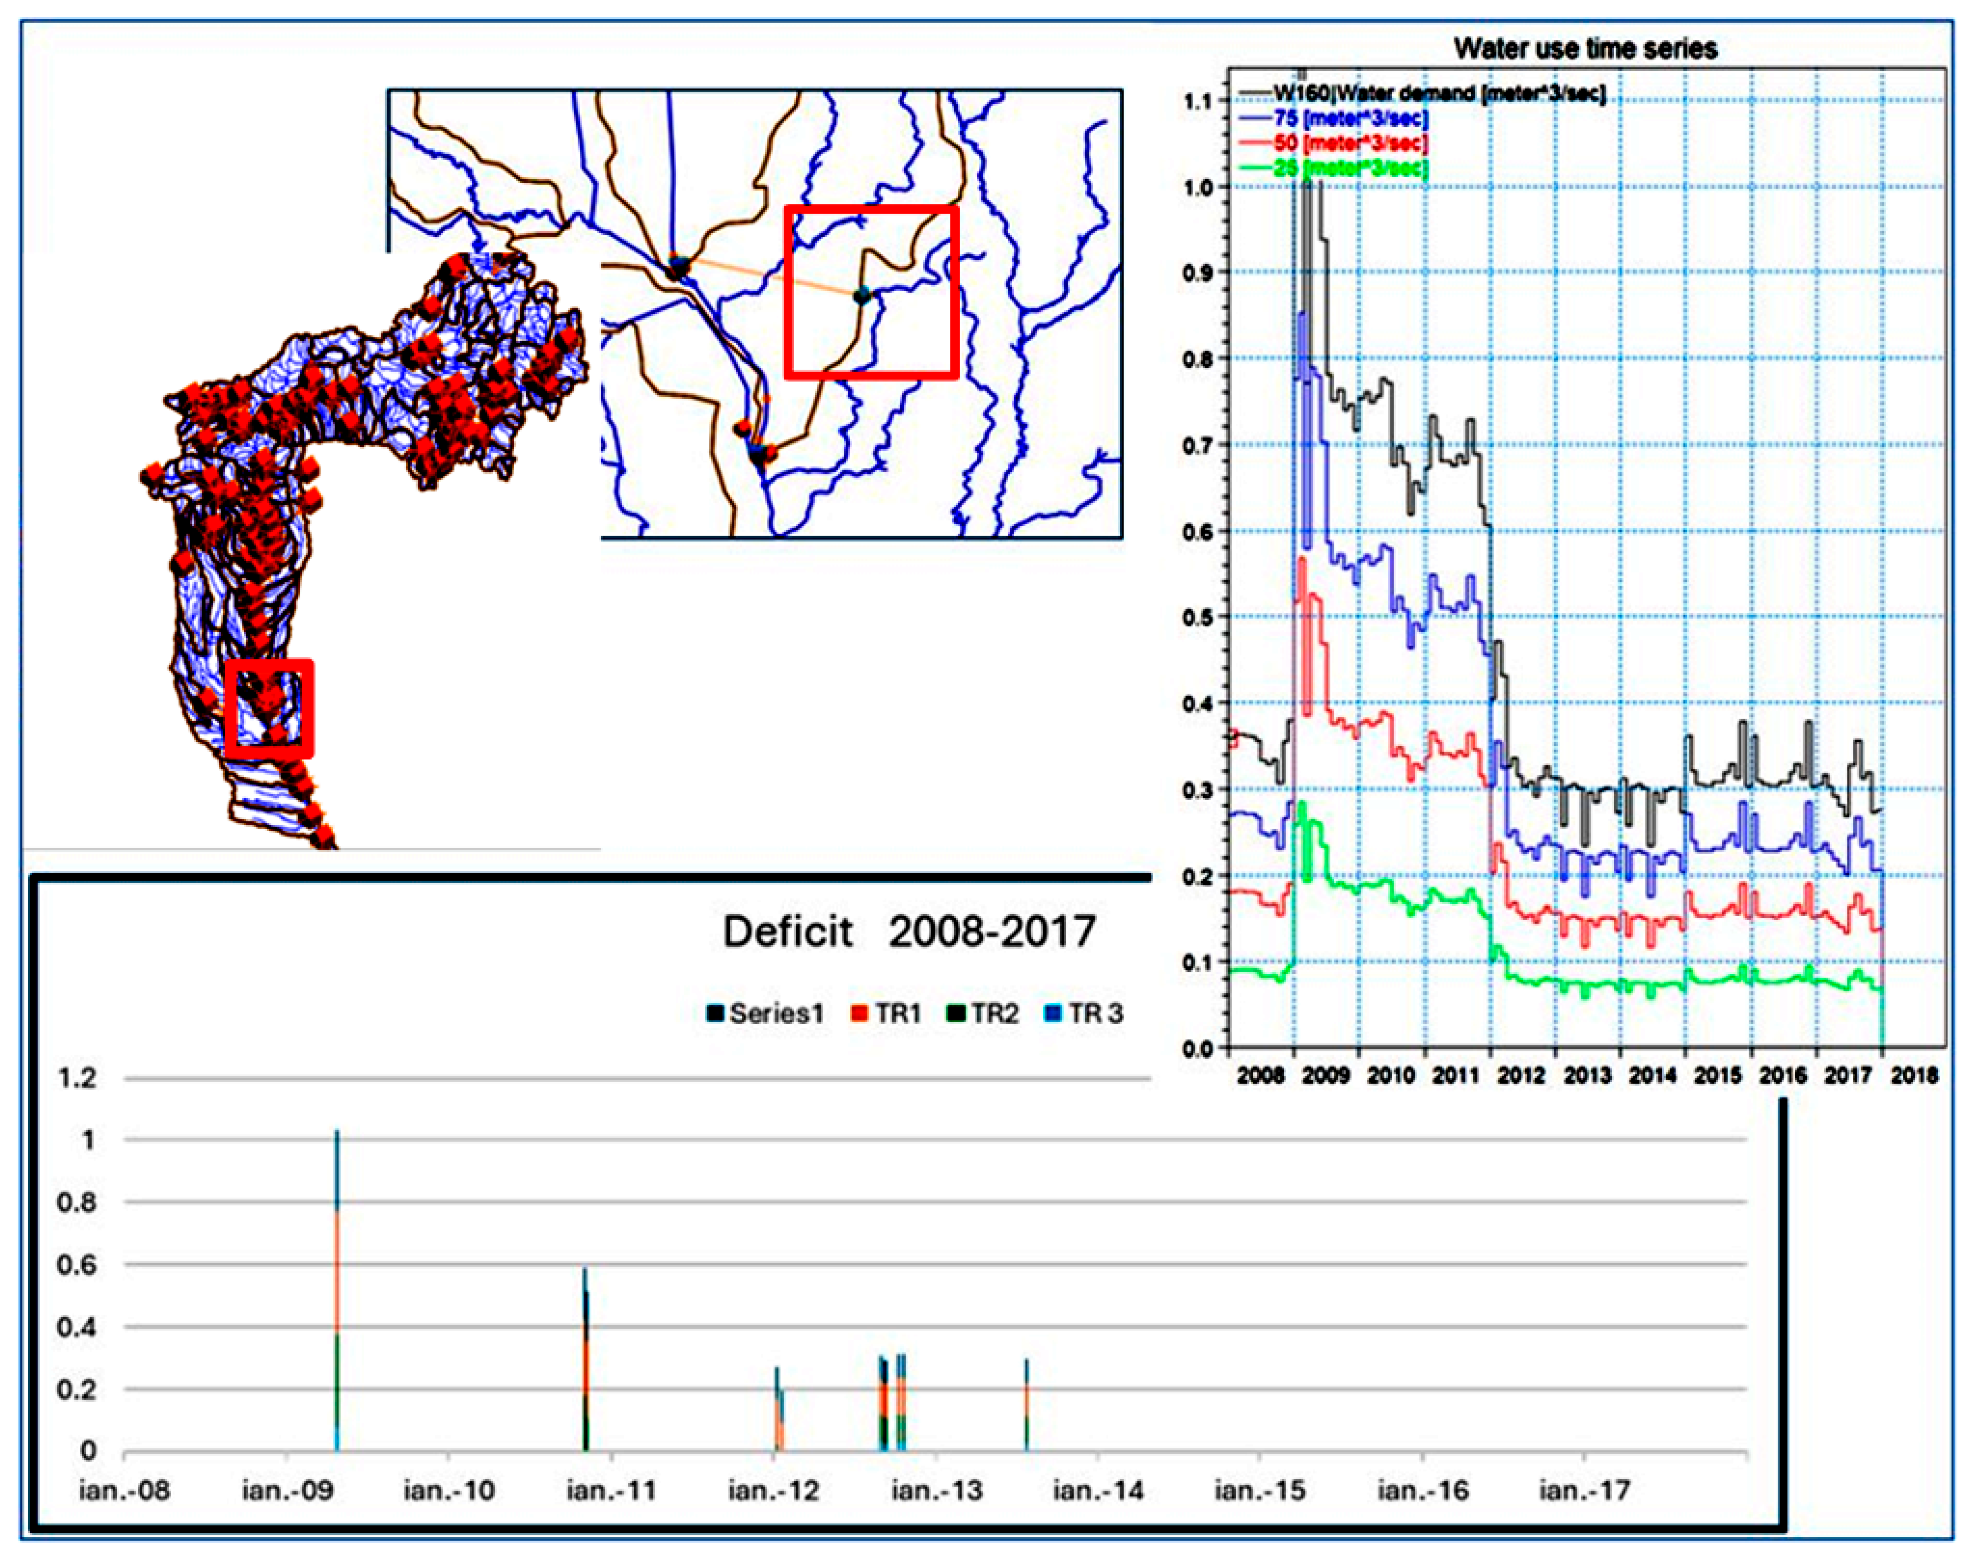The height and width of the screenshot is (1559, 1972).
Task: Click the ian.-08 axis label
Action: [124, 1491]
